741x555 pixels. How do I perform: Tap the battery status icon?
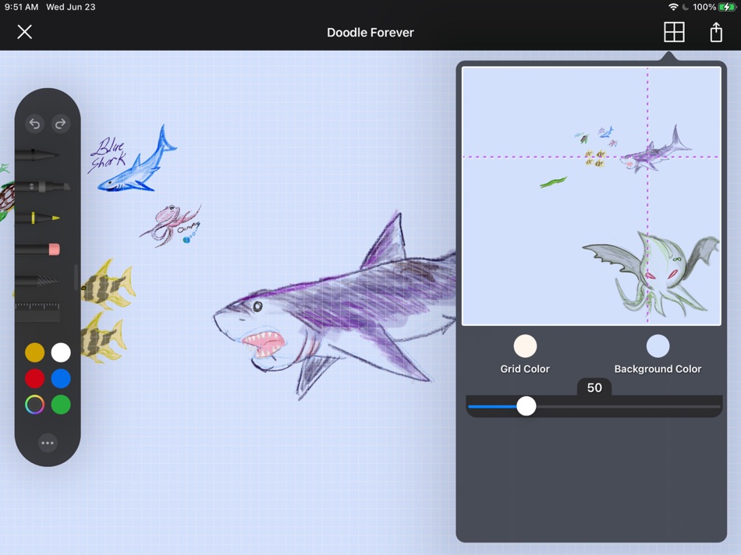click(x=726, y=7)
